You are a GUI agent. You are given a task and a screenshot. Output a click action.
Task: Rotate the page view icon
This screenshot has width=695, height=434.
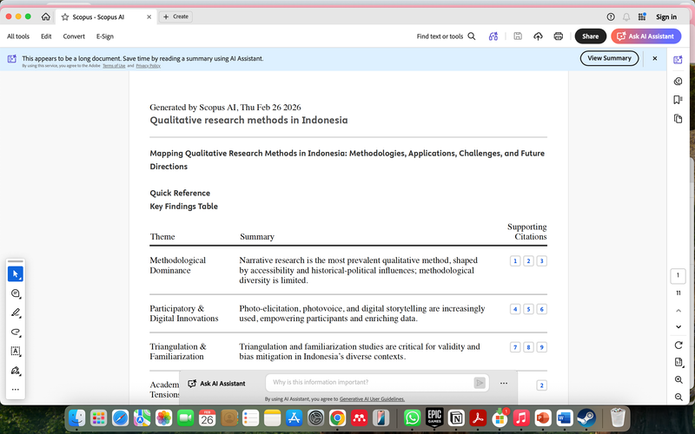pyautogui.click(x=678, y=345)
